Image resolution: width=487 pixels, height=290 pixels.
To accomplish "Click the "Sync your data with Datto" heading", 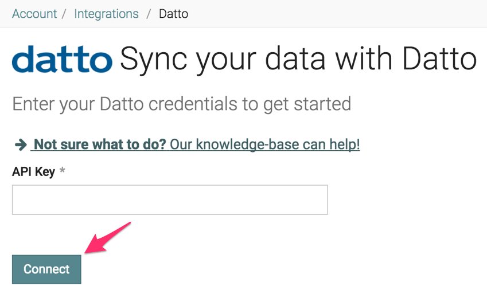I will click(x=298, y=59).
